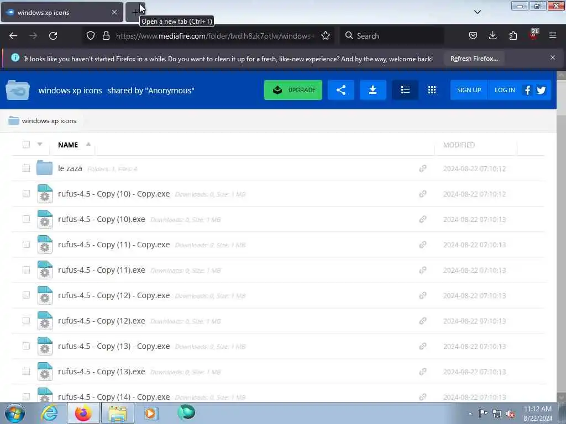Open Firefox application hamburger menu

[553, 35]
